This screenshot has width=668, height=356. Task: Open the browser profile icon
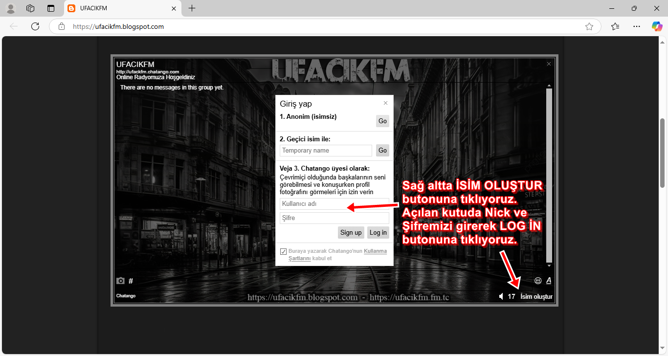click(10, 8)
